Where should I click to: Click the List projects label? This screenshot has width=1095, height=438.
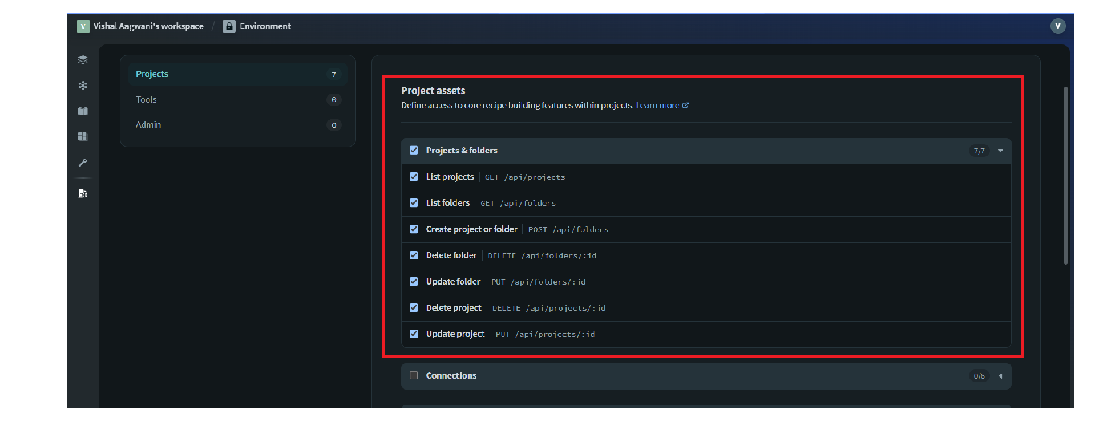coord(450,177)
